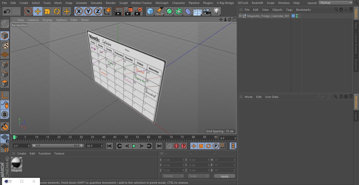Open the Simulate menu
This screenshot has height=185, width=359.
(96, 3)
